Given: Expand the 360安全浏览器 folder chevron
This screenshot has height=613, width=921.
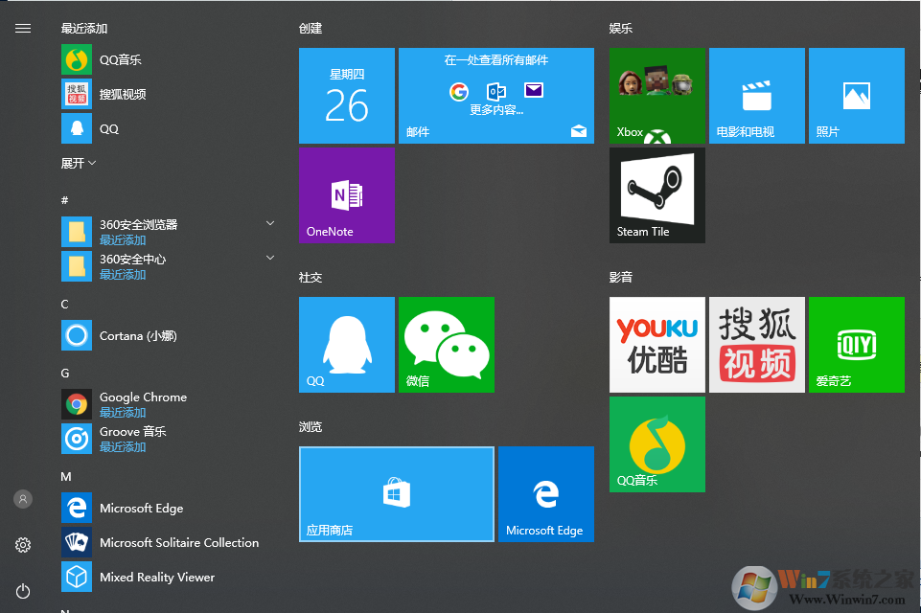Looking at the screenshot, I should (269, 223).
